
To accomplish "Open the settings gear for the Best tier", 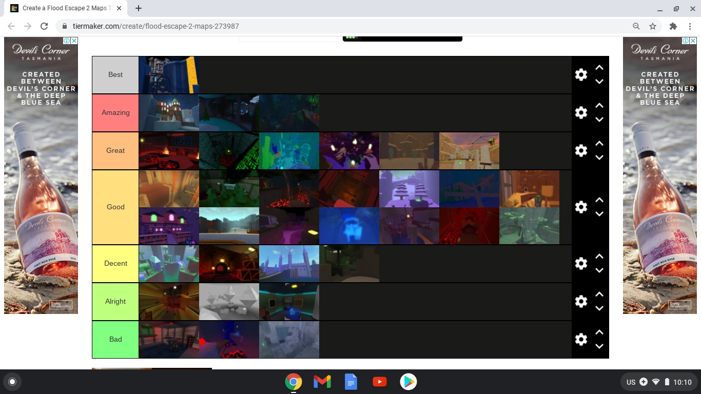I will tap(580, 74).
